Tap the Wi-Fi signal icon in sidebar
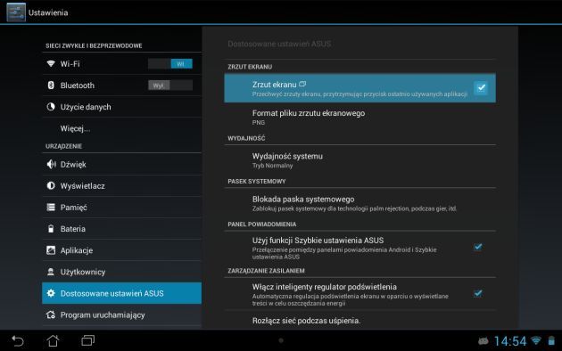Image resolution: width=562 pixels, height=351 pixels. click(x=51, y=63)
